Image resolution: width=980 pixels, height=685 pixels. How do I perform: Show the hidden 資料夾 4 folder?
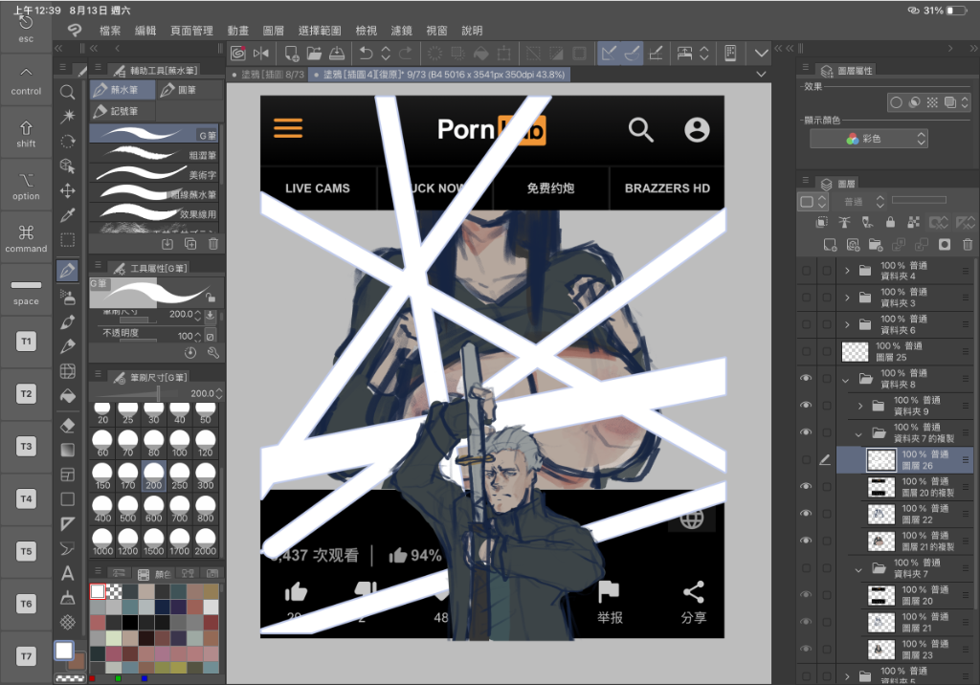point(806,271)
